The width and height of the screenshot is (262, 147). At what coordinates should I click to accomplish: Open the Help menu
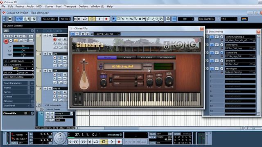click(110, 7)
